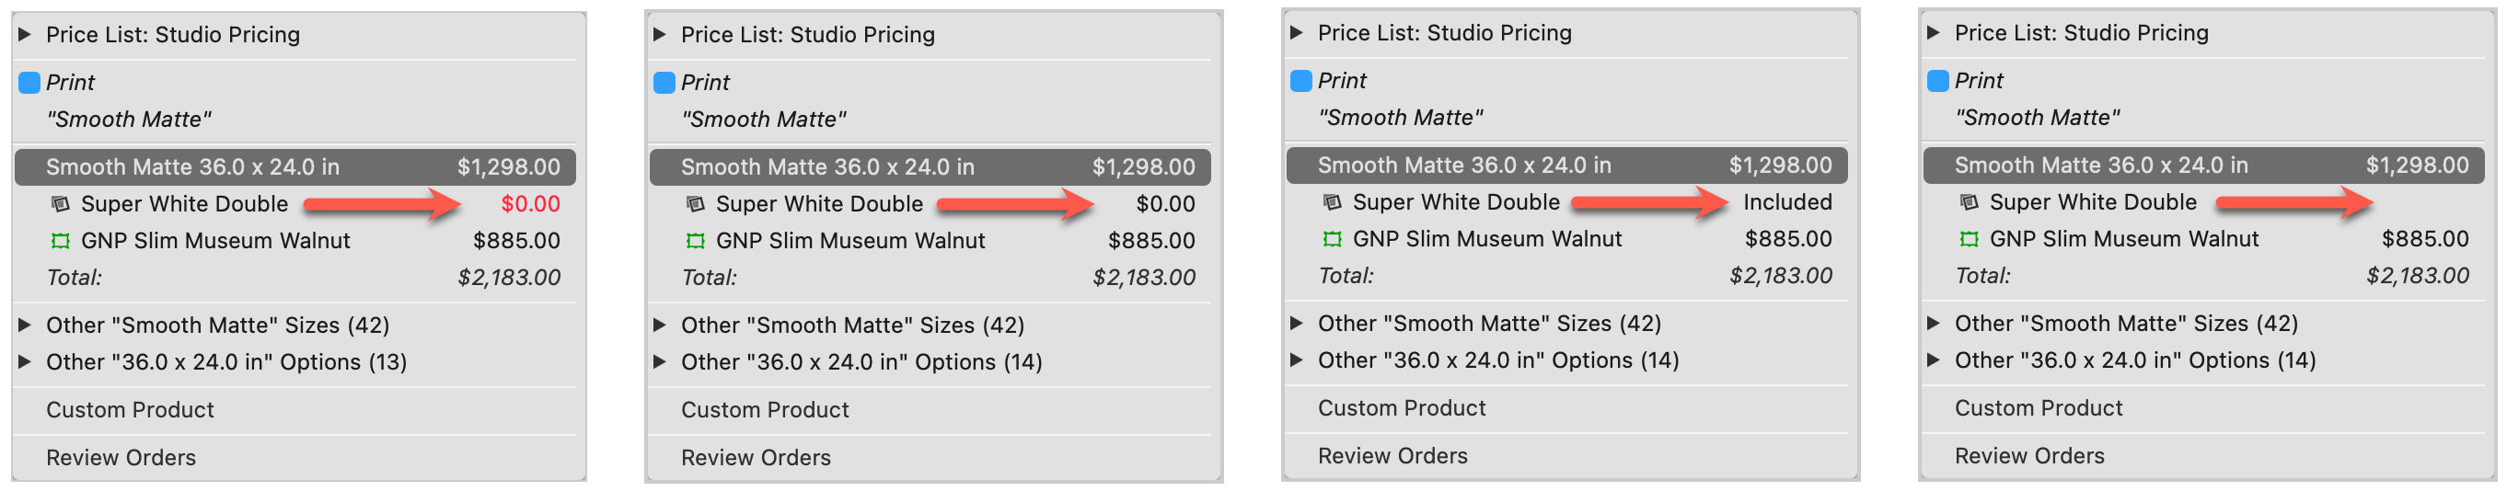Click mat icon in row with black $0.00

point(695,204)
